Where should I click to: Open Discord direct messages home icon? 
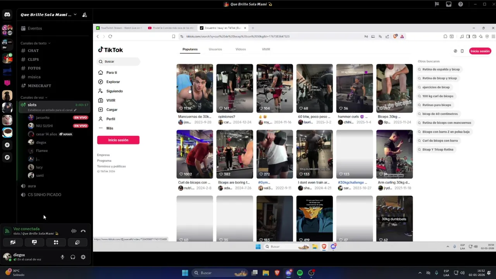click(x=7, y=15)
